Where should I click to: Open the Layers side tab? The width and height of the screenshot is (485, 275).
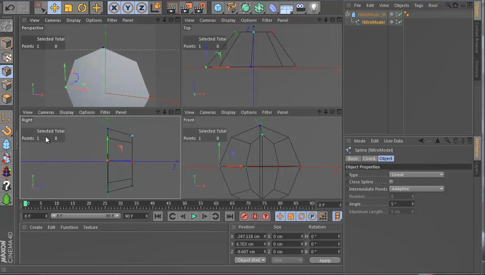pos(477,168)
